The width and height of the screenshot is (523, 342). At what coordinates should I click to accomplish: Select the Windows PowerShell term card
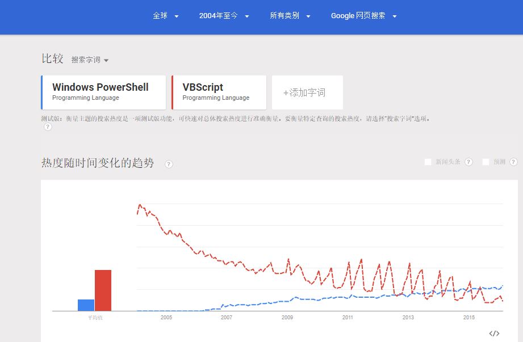[x=103, y=92]
